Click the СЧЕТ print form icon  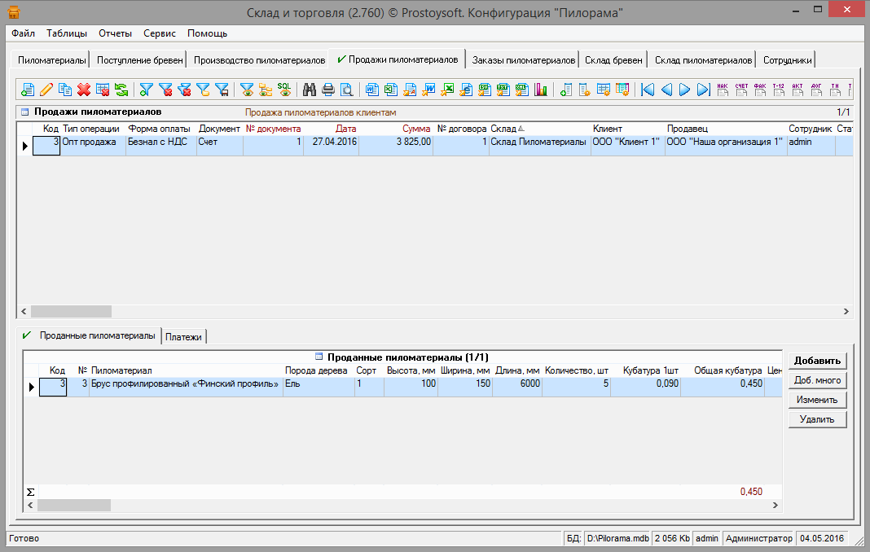[741, 90]
